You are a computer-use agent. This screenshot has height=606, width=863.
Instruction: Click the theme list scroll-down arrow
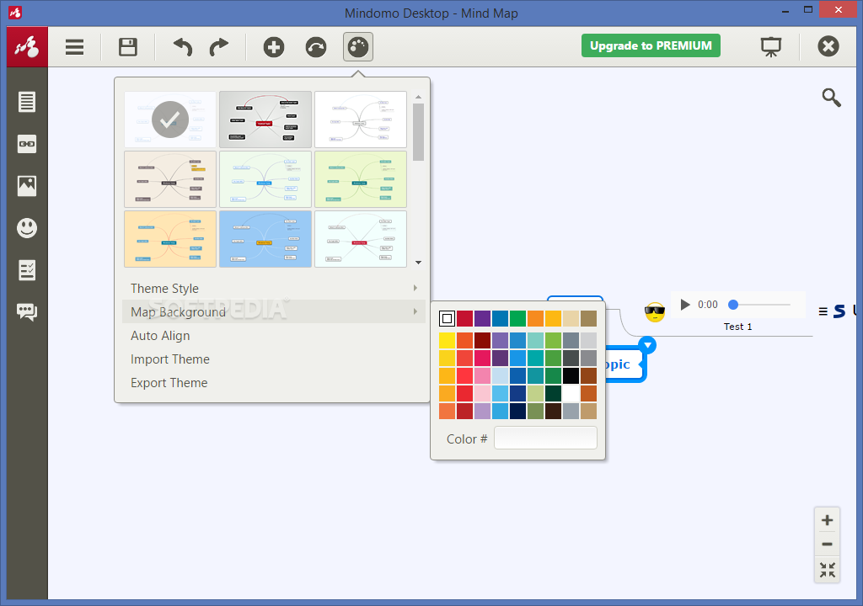418,263
